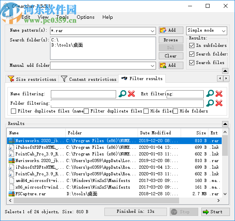
Task: Click the Start button
Action: (x=215, y=212)
